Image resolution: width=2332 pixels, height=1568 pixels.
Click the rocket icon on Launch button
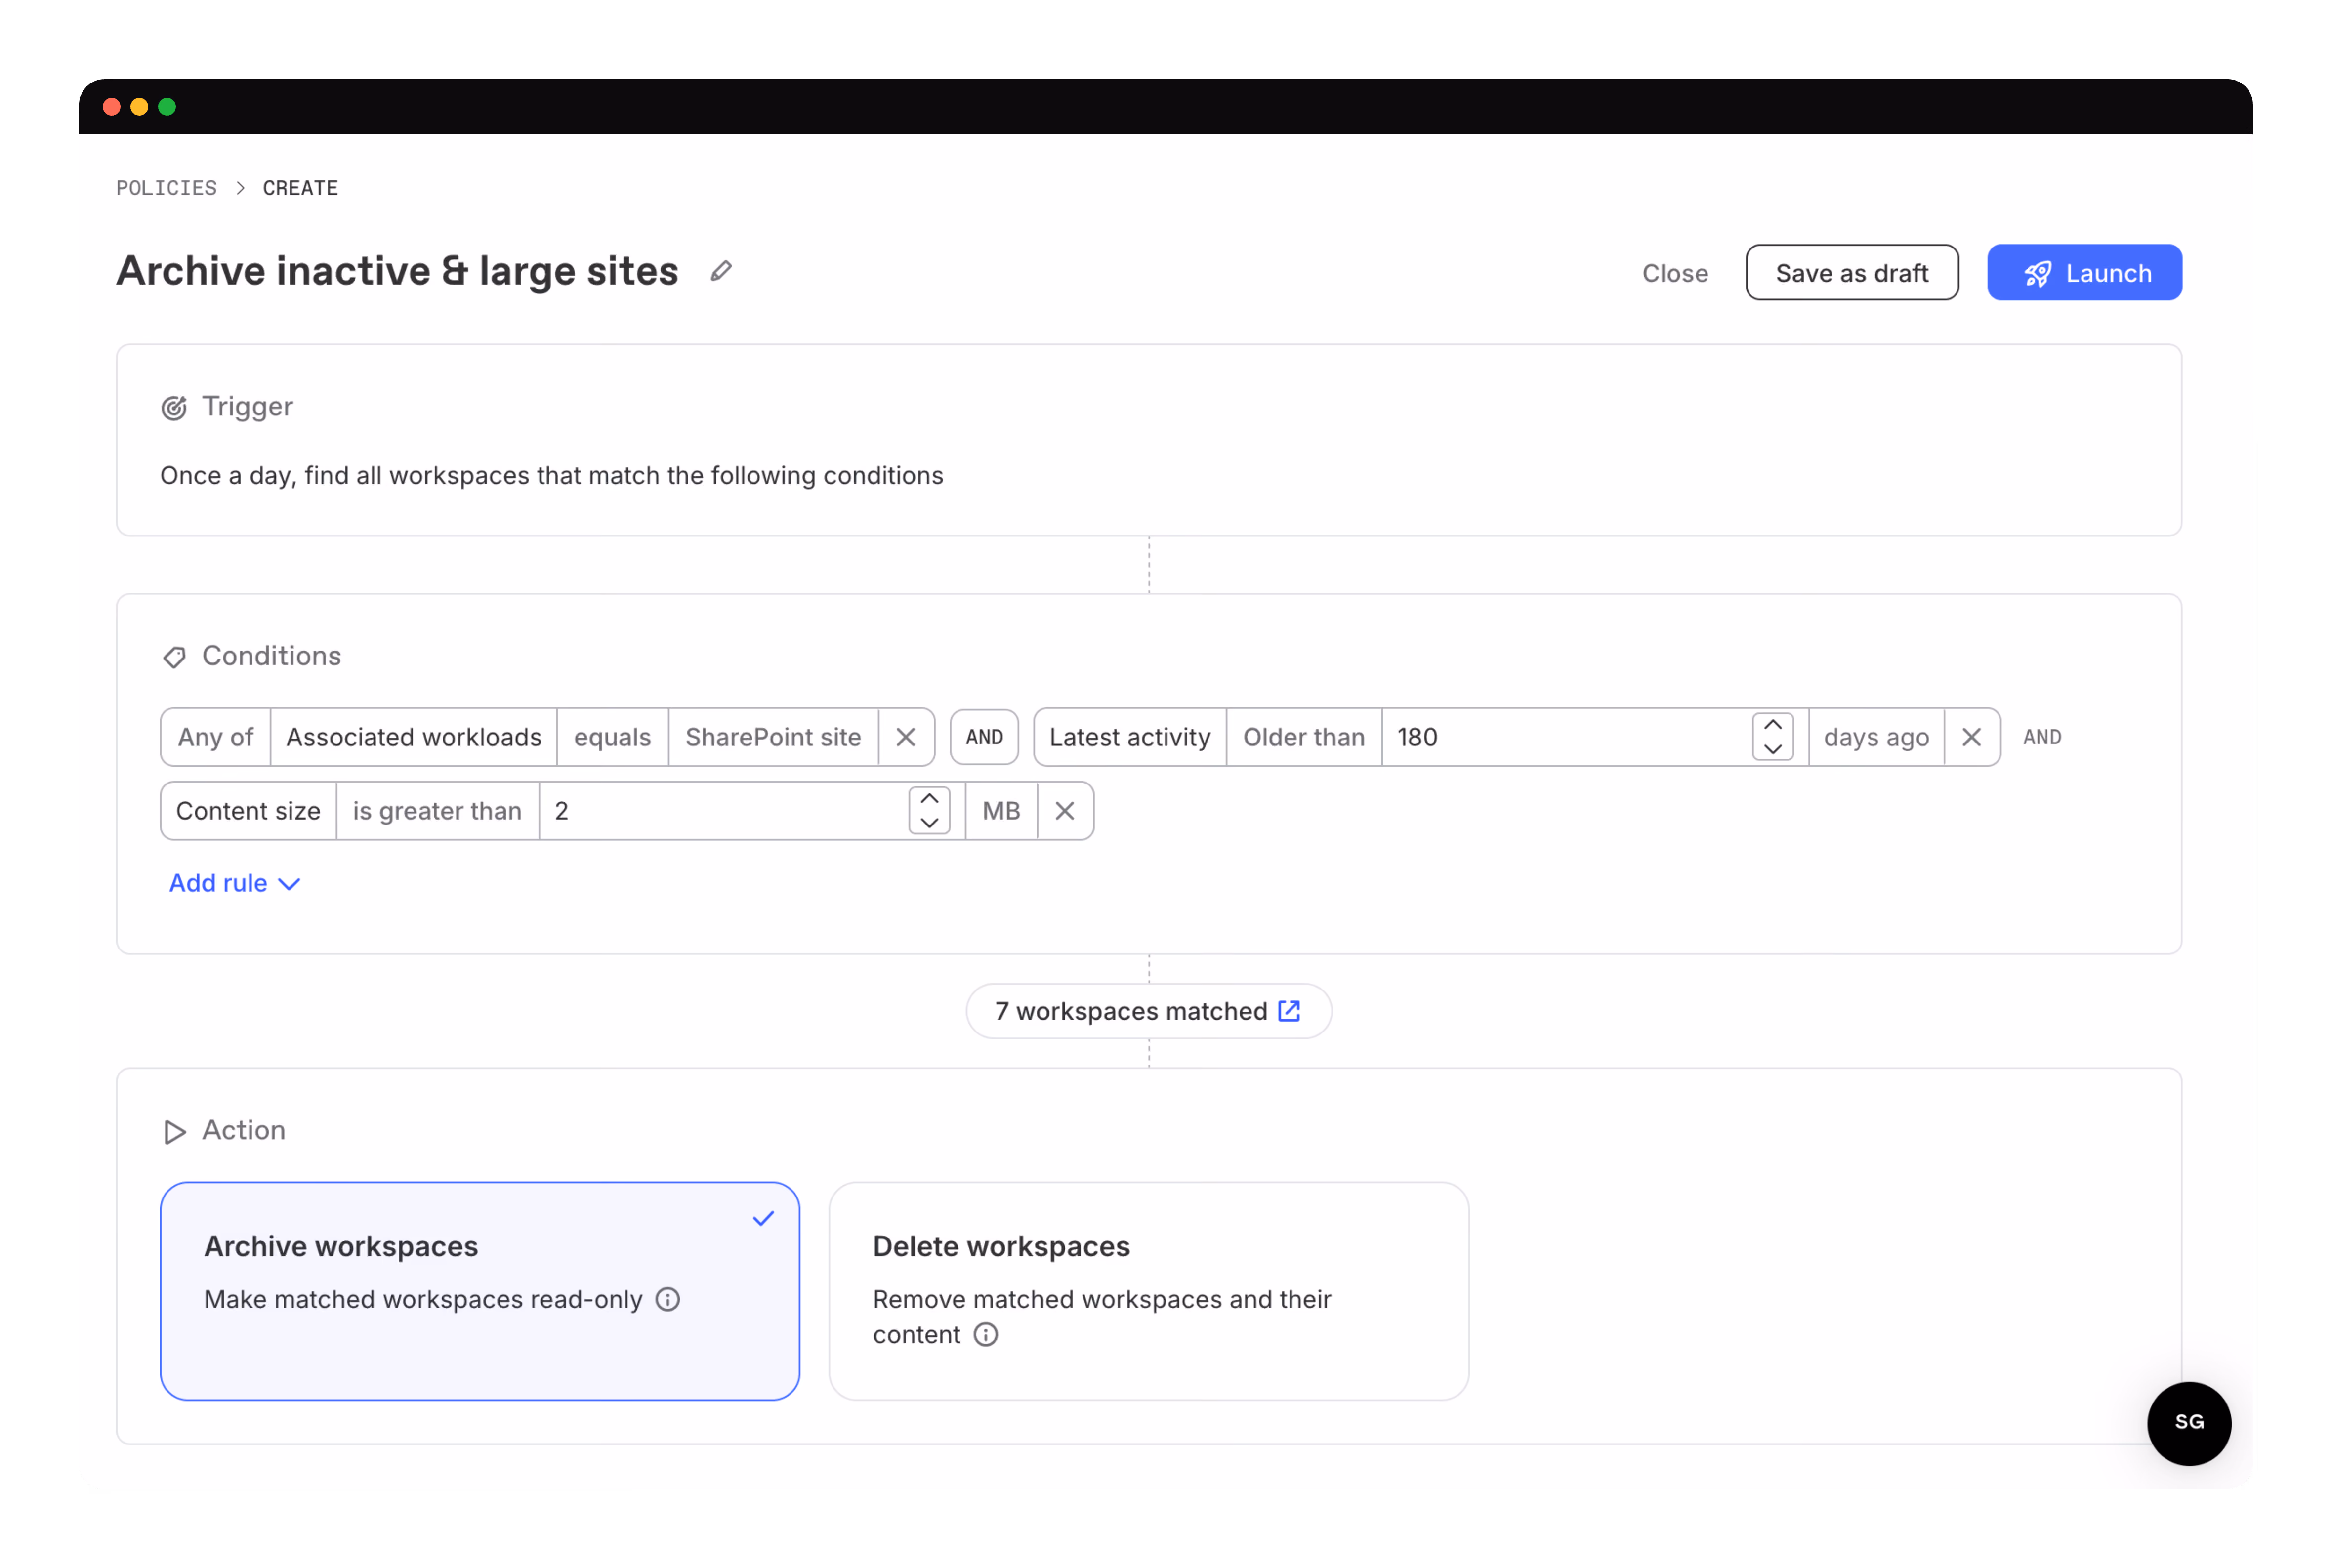pos(2037,273)
